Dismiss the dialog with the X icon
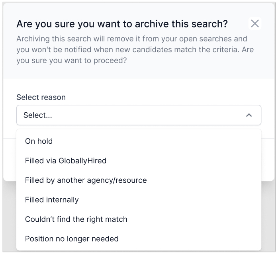 [255, 23]
